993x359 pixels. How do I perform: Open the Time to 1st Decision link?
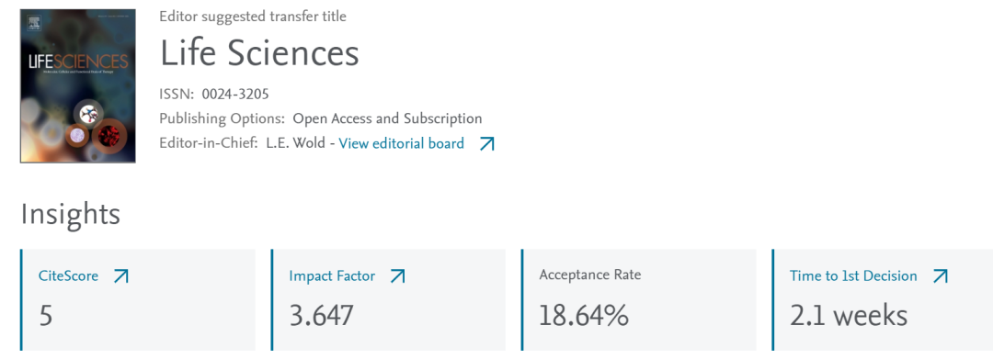(853, 276)
